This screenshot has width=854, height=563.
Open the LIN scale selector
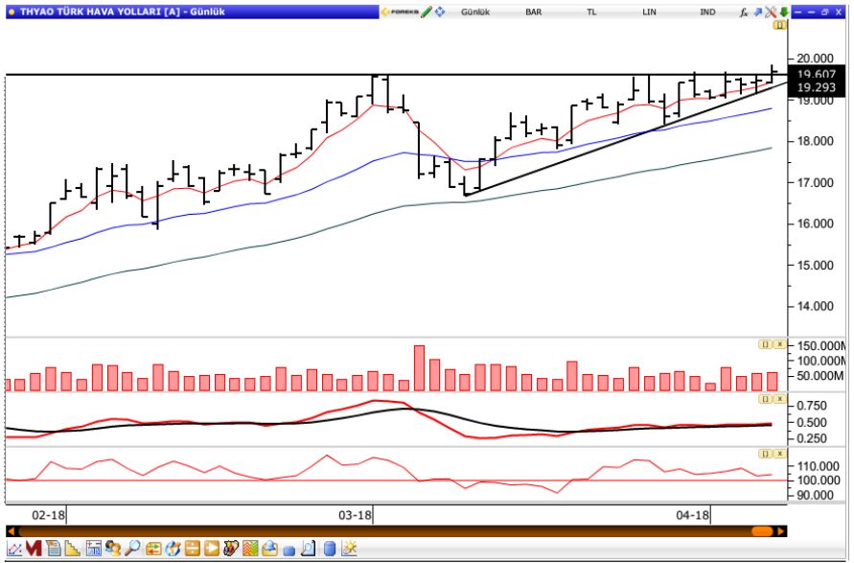pyautogui.click(x=649, y=12)
